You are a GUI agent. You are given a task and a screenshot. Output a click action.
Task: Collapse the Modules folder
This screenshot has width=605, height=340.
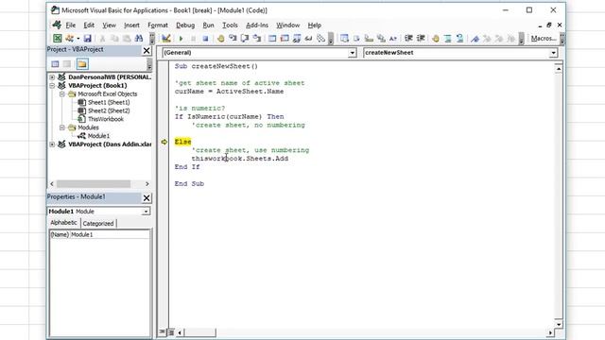[62, 127]
